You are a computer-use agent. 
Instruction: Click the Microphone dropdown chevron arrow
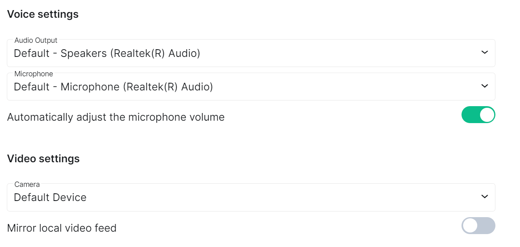[x=484, y=86]
